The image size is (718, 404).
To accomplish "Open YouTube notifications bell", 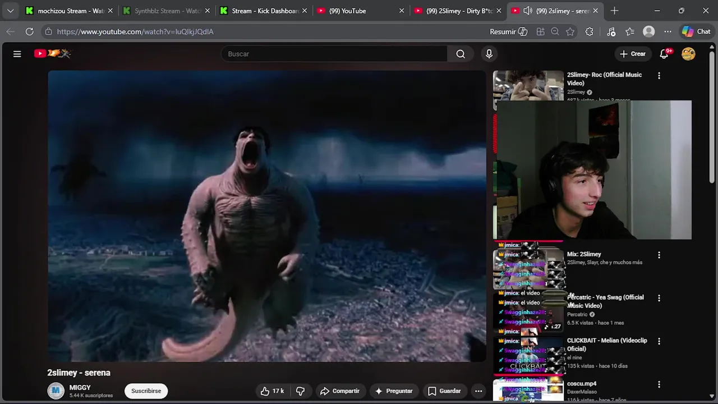I will coord(664,54).
